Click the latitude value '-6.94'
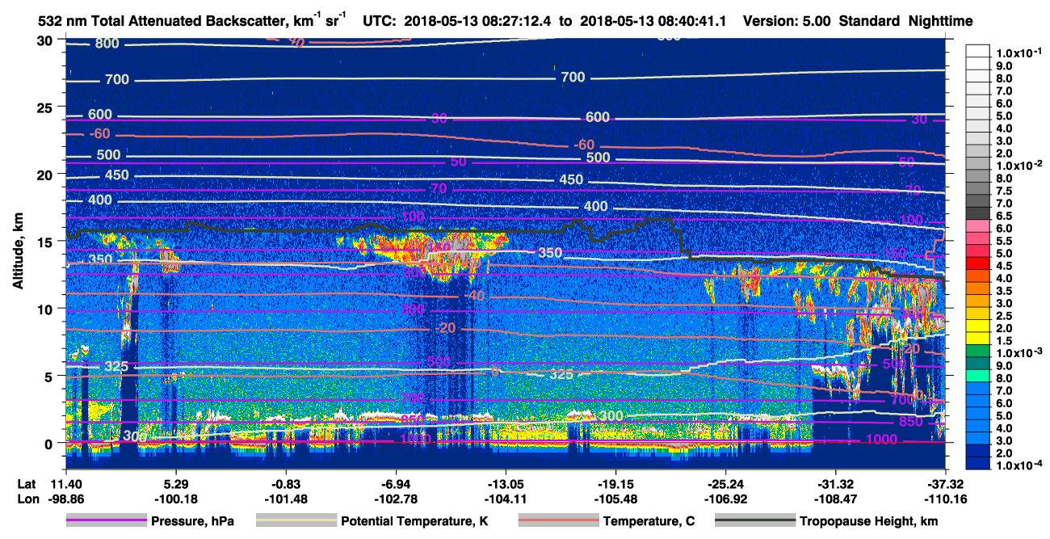Viewport: 1050px width, 539px height. [396, 485]
